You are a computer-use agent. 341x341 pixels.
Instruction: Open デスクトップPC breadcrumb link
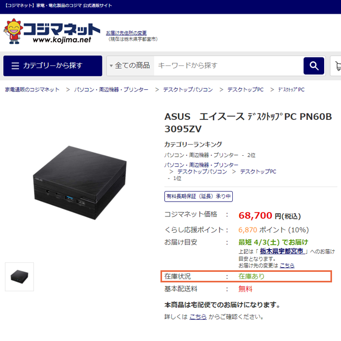coord(245,90)
